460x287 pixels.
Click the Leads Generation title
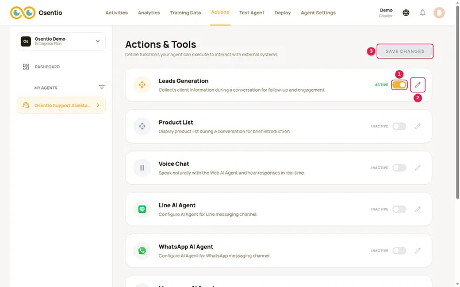click(x=183, y=81)
